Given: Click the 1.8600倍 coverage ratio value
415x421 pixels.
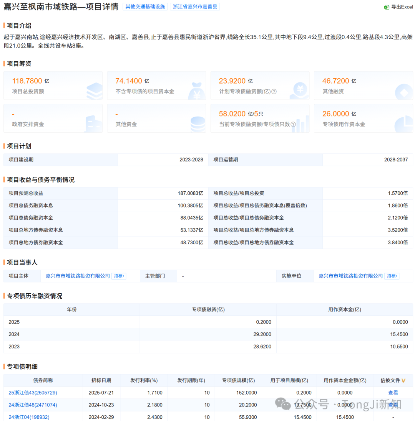Looking at the screenshot, I should tap(398, 206).
